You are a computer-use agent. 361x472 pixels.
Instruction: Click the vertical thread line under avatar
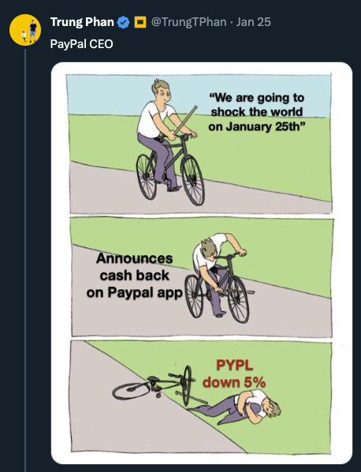[25, 259]
